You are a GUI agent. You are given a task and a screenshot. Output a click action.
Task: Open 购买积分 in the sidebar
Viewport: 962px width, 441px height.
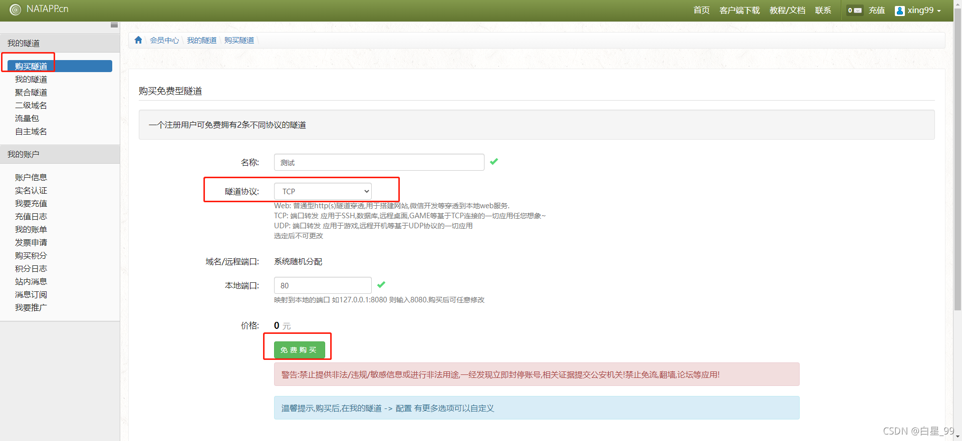31,255
